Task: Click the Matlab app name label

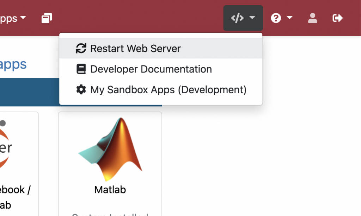Action: pos(110,190)
